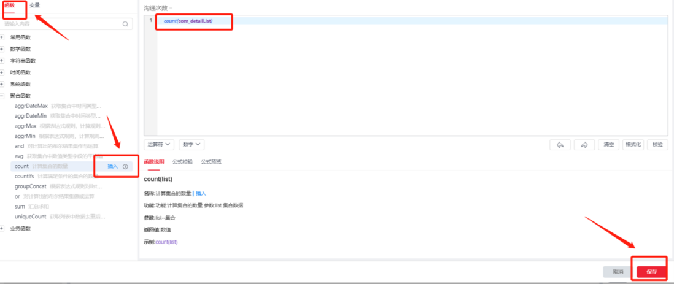Select the avg function
This screenshot has height=284, width=674.
pos(19,156)
